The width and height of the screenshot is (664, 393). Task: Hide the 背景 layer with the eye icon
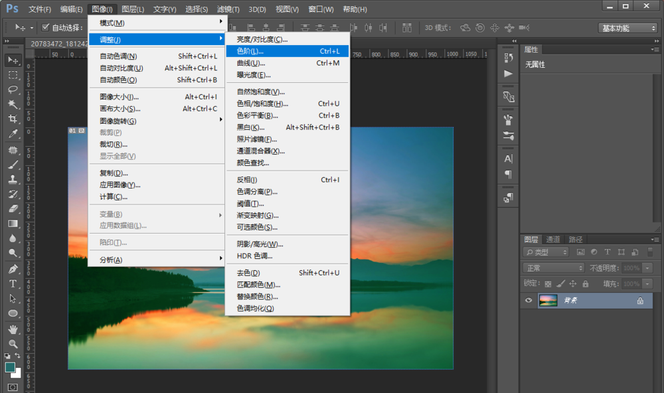[529, 301]
